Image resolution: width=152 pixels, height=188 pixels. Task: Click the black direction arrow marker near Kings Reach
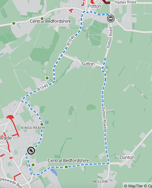click(x=31, y=151)
